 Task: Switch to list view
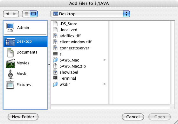(26, 14)
